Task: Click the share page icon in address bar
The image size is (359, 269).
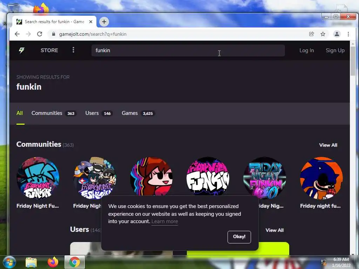Action: click(x=311, y=34)
